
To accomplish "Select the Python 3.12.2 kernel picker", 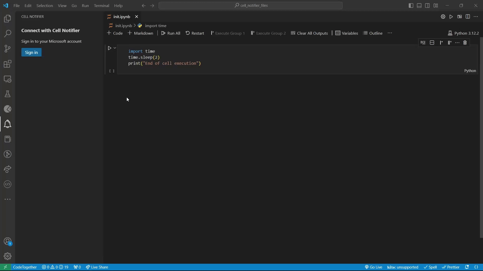I will [463, 33].
